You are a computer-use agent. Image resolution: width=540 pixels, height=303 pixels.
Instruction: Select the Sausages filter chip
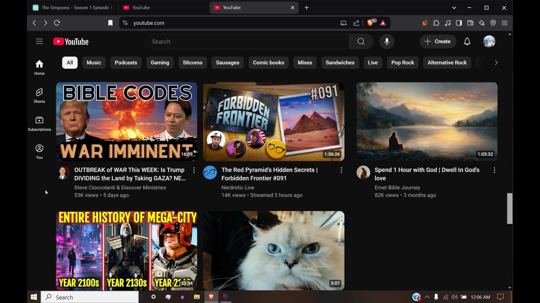coord(227,63)
